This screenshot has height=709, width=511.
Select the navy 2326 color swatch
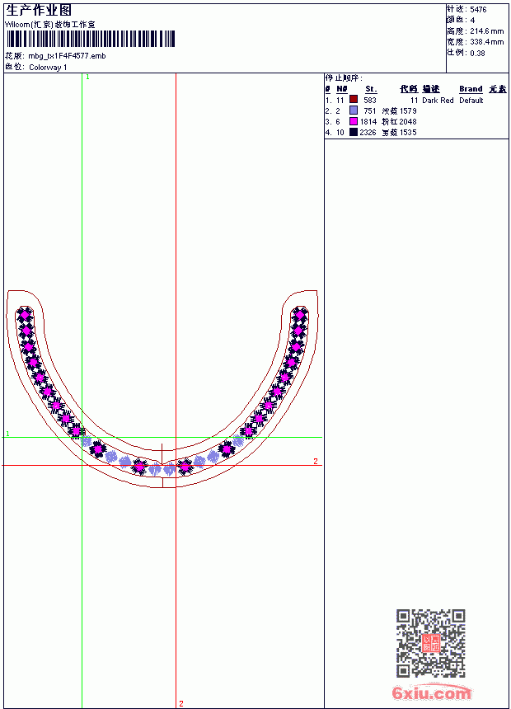click(x=354, y=132)
